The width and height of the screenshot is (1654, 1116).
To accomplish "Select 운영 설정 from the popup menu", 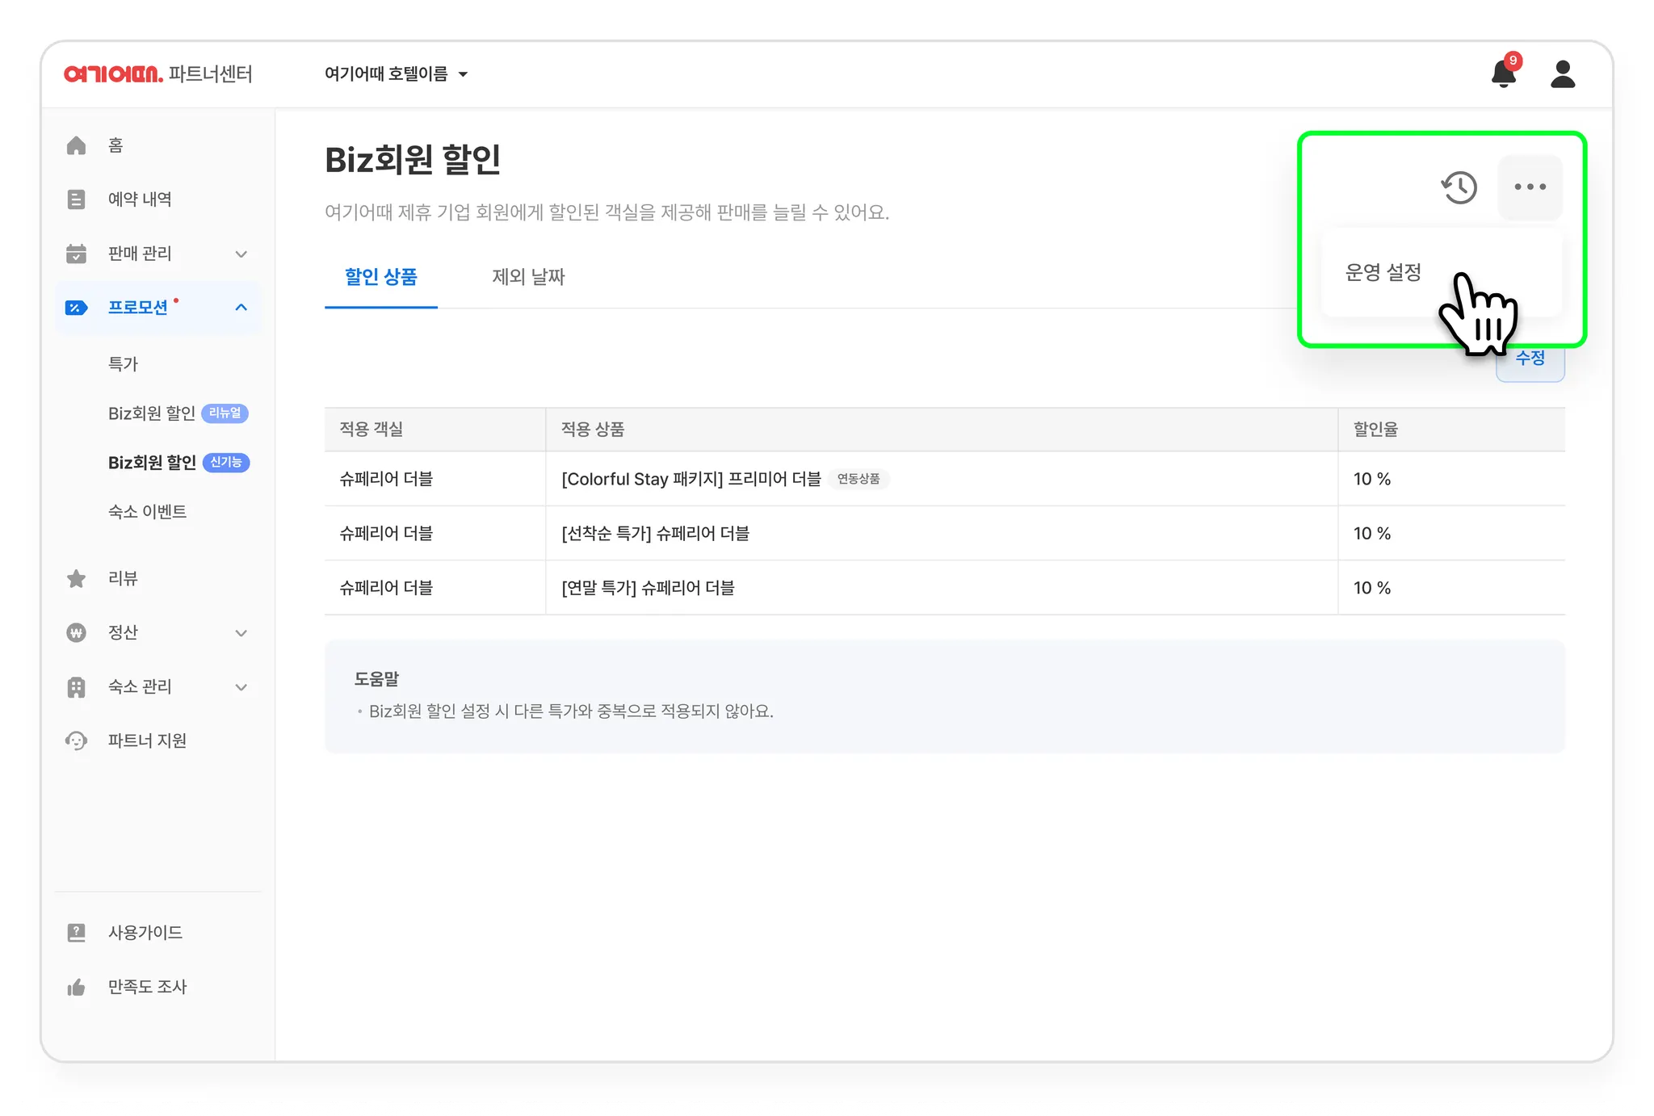I will (x=1383, y=273).
